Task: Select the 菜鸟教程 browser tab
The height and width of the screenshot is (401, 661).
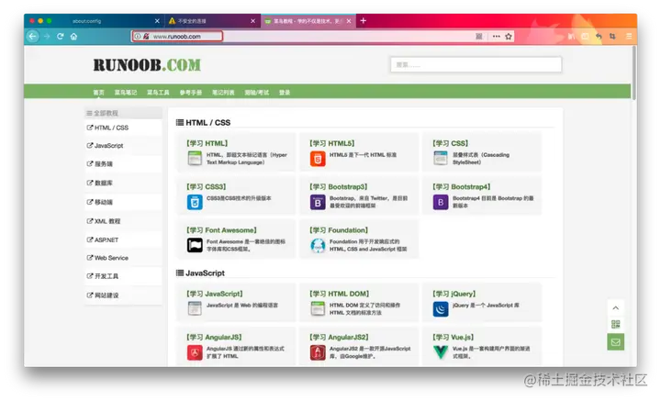Action: (308, 21)
